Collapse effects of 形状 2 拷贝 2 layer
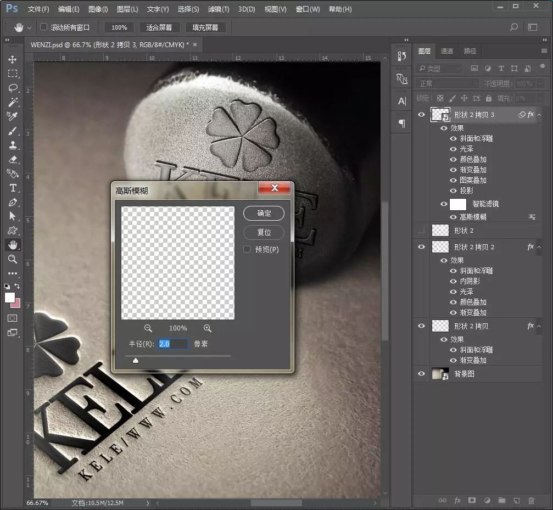 click(x=539, y=247)
